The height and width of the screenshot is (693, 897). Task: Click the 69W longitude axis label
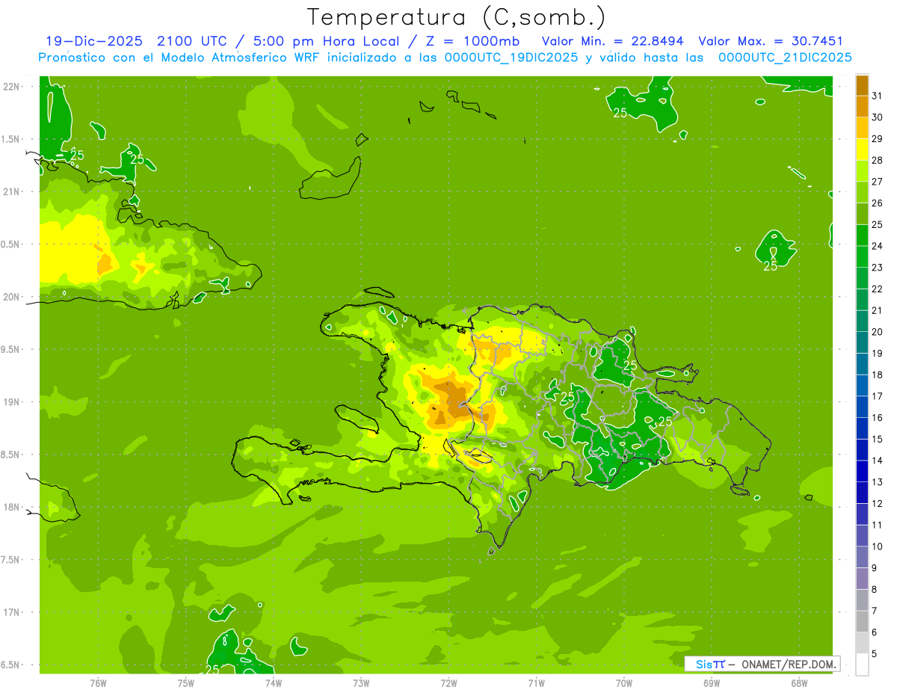tap(712, 683)
